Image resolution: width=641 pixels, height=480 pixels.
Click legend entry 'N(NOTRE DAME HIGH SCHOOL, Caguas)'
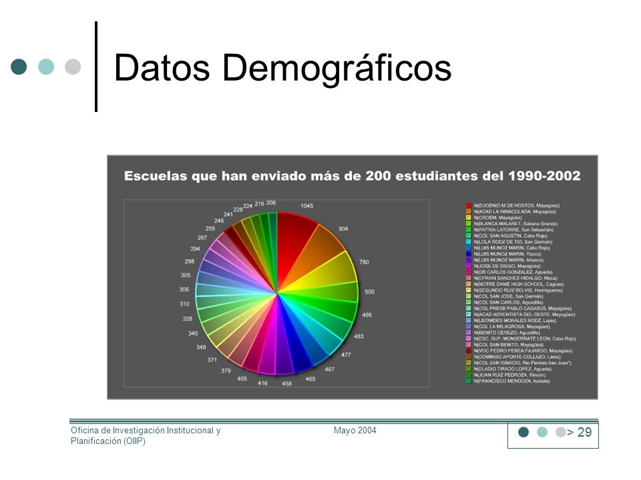pos(519,284)
